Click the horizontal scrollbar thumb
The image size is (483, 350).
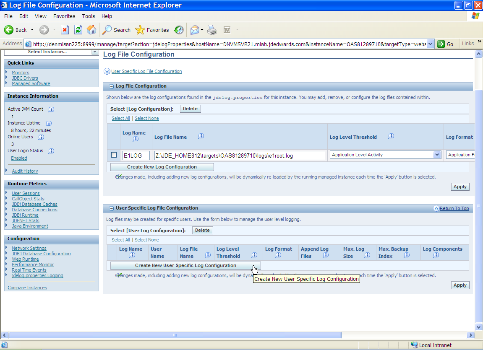(175, 335)
